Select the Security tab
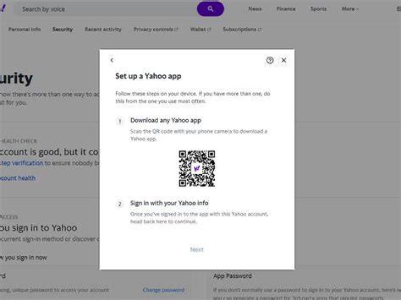 point(62,29)
